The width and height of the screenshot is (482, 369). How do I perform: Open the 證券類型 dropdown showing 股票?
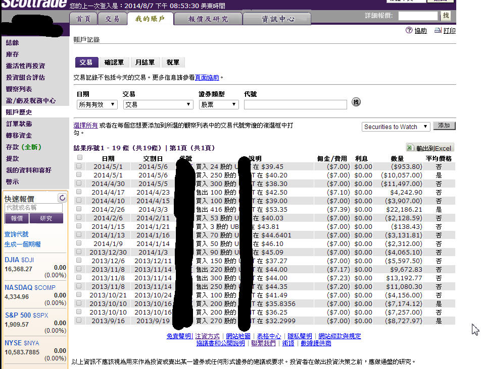coord(219,104)
